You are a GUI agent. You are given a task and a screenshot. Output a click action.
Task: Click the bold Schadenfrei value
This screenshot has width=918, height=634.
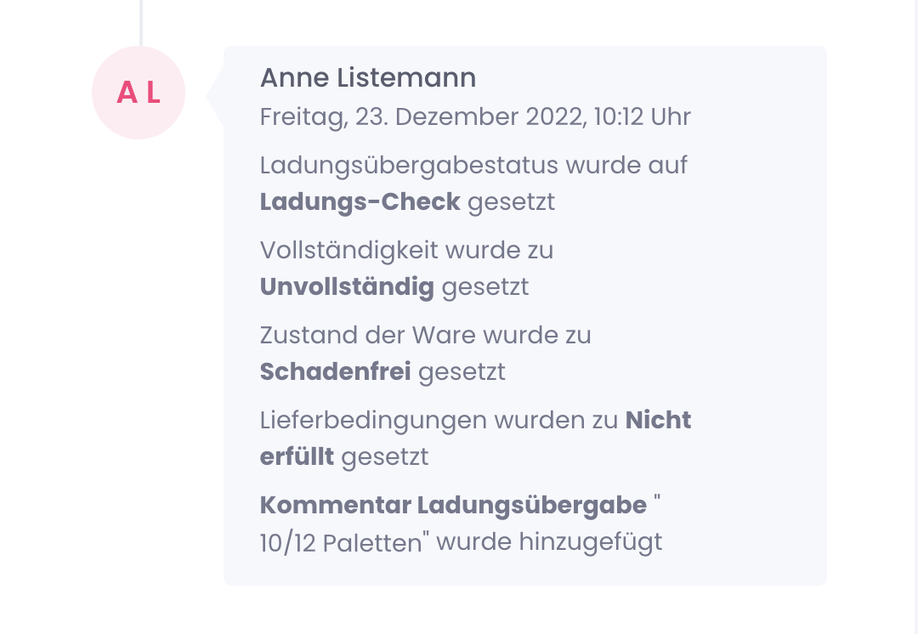[x=335, y=372]
